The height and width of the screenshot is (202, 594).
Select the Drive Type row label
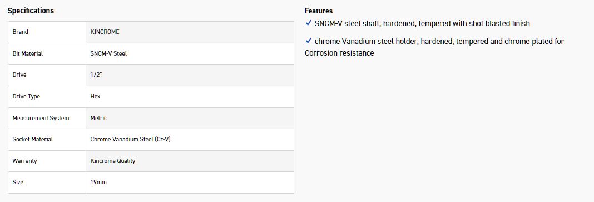pyautogui.click(x=26, y=97)
